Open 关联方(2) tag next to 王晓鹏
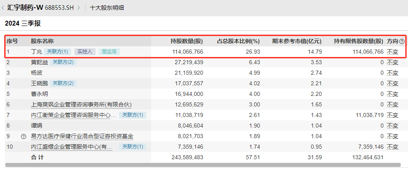The height and width of the screenshot is (171, 408). (63, 83)
